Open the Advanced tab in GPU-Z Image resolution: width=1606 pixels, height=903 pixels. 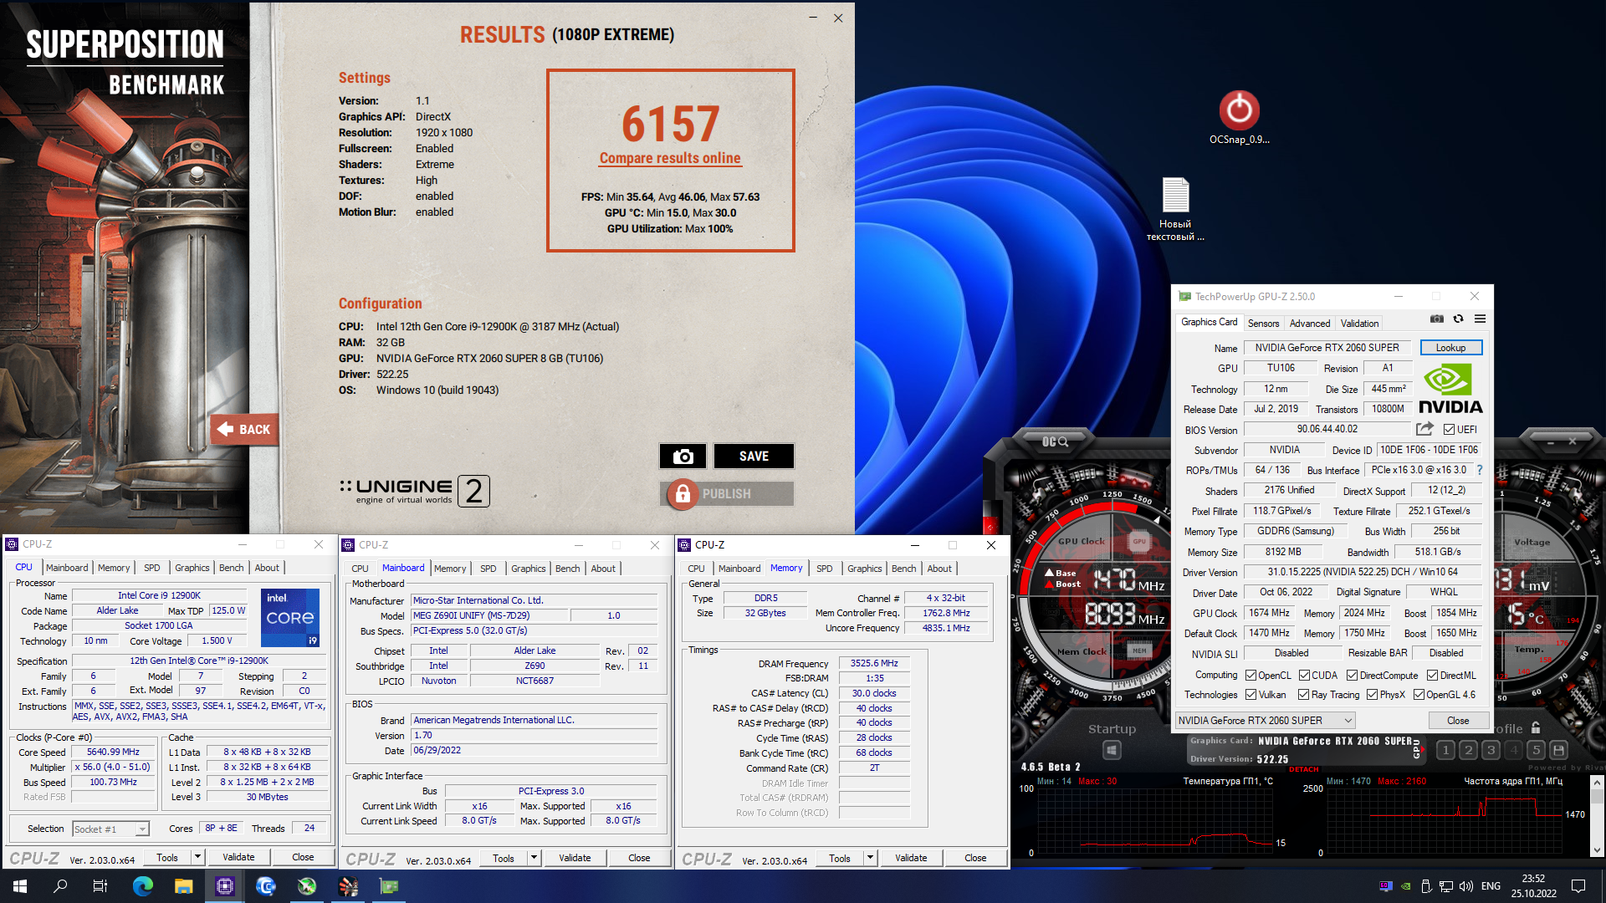coord(1309,324)
